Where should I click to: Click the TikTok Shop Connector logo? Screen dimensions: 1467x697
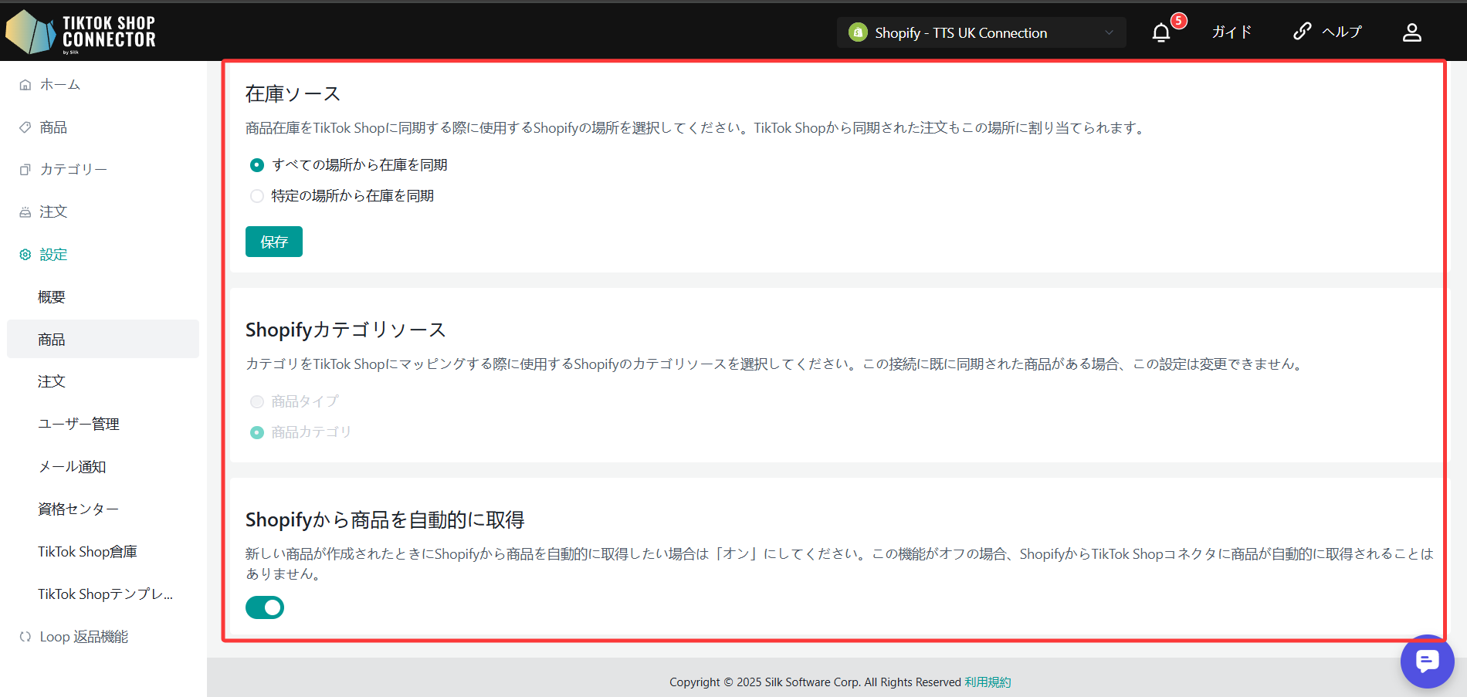point(80,32)
